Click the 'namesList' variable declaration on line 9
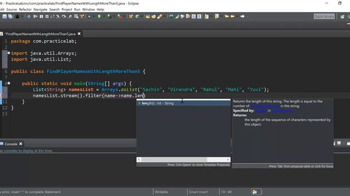This screenshot has width=350, height=196. (x=81, y=89)
